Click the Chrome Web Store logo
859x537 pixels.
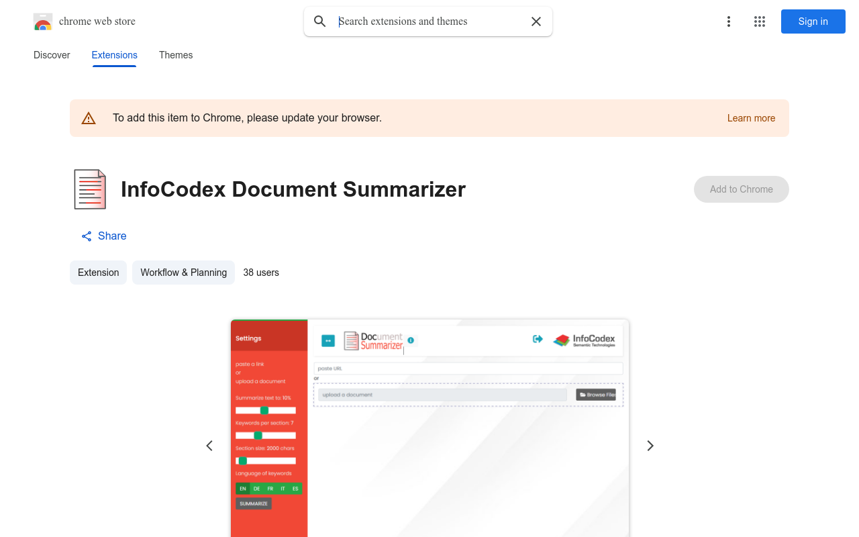tap(43, 21)
